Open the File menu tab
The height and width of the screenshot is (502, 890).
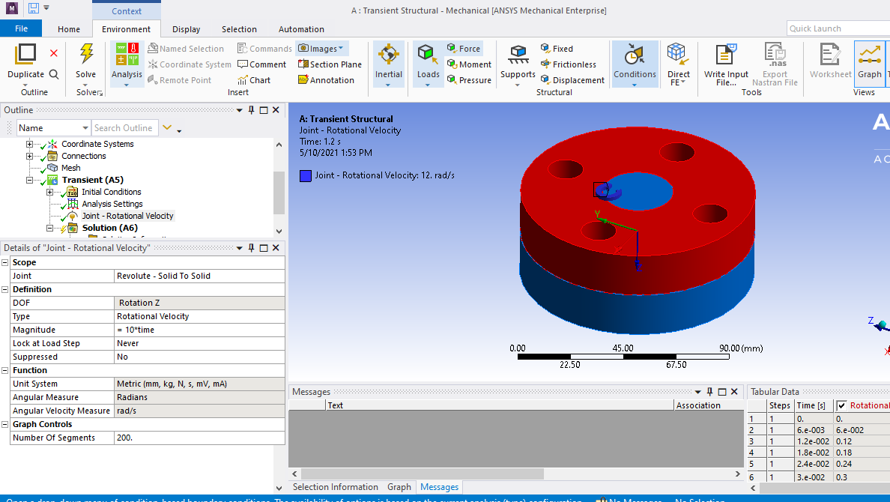click(21, 28)
